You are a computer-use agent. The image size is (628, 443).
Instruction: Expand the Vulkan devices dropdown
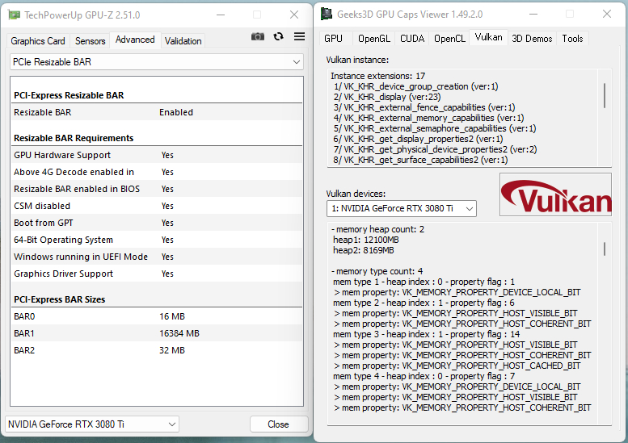(402, 208)
